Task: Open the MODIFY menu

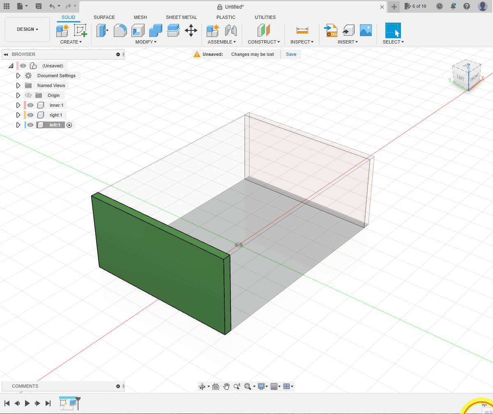Action: click(145, 42)
